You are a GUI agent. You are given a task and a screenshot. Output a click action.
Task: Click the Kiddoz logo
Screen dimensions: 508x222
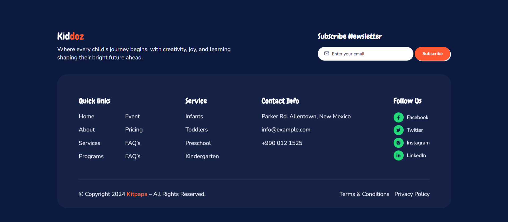tap(70, 36)
